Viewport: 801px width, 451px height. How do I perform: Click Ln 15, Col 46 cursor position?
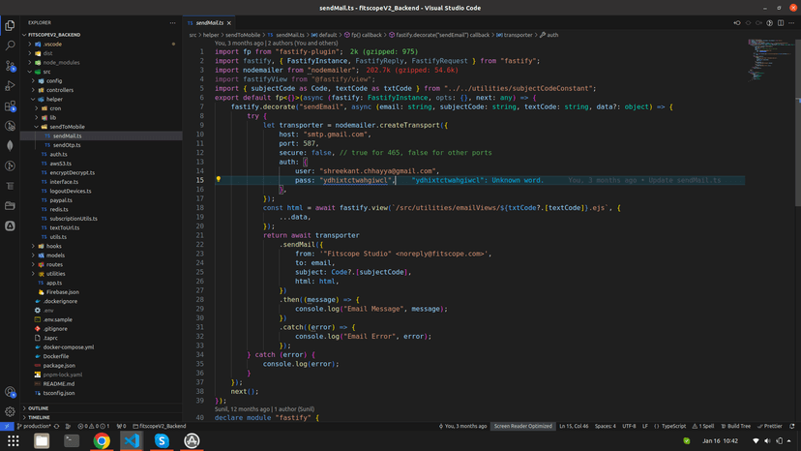click(x=574, y=426)
